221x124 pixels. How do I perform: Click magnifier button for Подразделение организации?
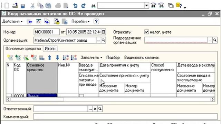click(x=215, y=40)
